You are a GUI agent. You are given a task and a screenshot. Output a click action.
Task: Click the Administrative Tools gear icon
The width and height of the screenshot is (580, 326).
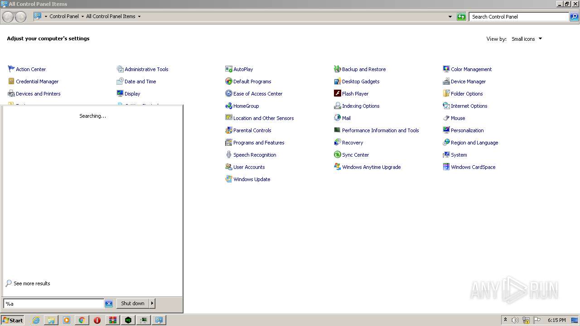(120, 69)
